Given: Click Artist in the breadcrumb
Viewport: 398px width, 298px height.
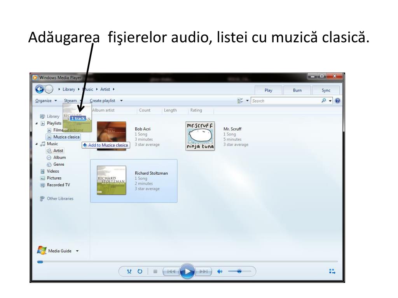Looking at the screenshot, I should tap(105, 89).
